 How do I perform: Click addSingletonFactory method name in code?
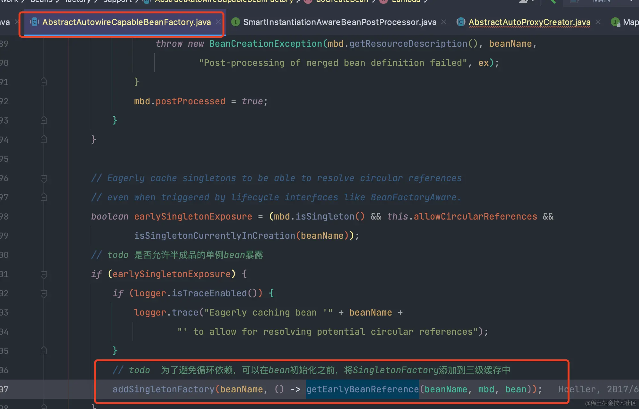[x=163, y=389]
